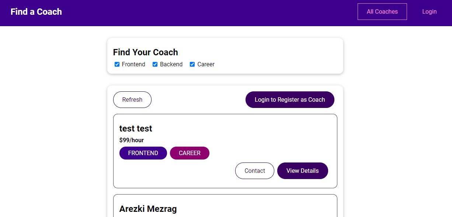Click the Backend label text

pos(171,64)
